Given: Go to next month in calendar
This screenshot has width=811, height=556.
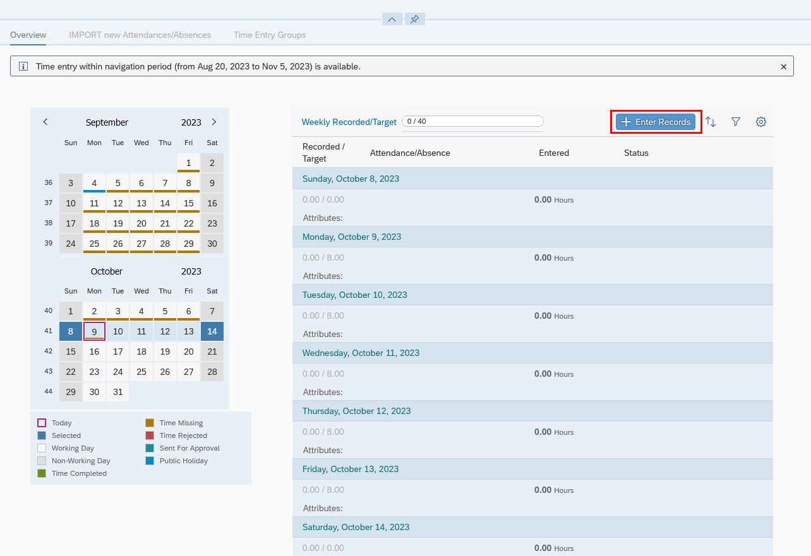Looking at the screenshot, I should (x=214, y=122).
